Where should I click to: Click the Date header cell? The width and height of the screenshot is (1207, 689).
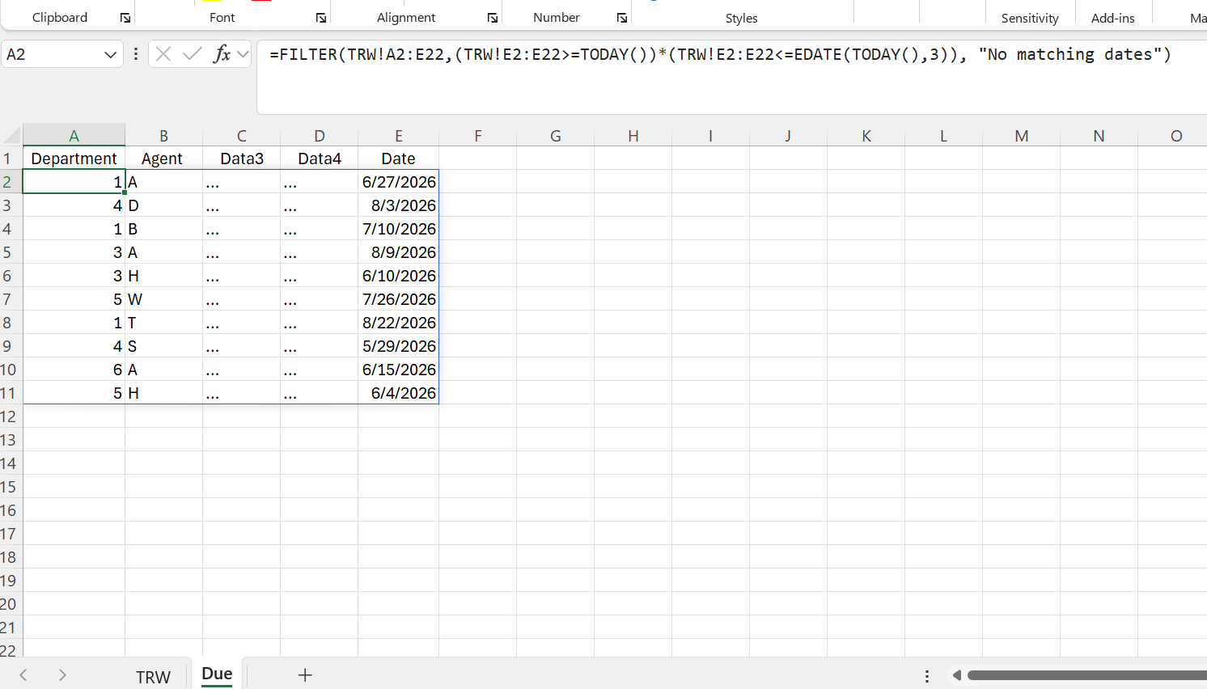[x=399, y=159]
